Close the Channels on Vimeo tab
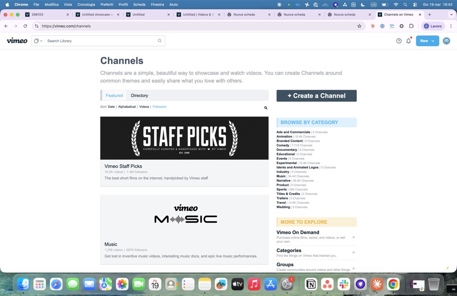 point(420,14)
